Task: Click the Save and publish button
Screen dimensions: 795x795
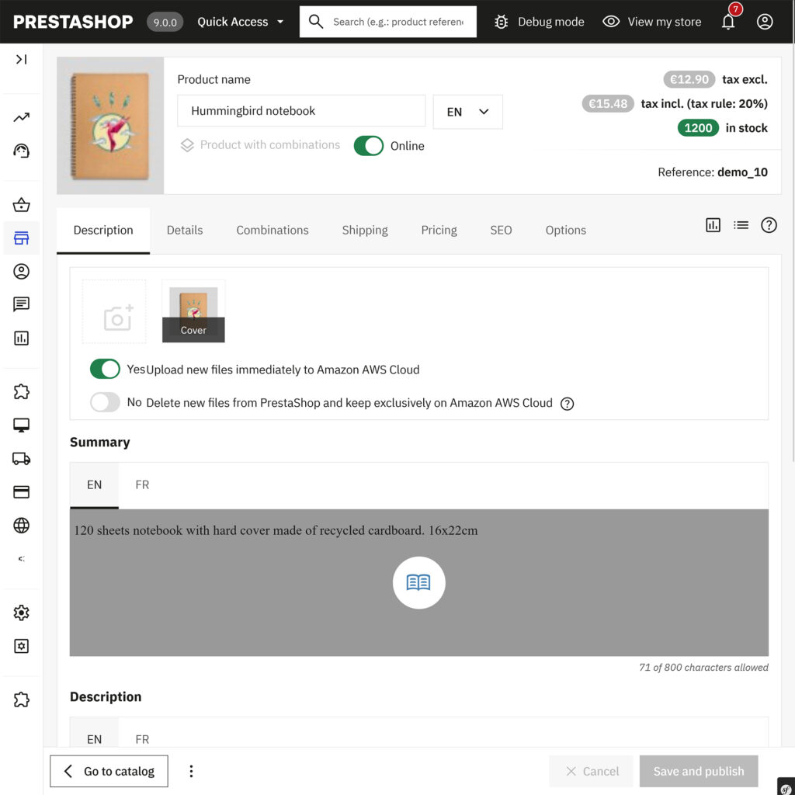Action: coord(698,771)
